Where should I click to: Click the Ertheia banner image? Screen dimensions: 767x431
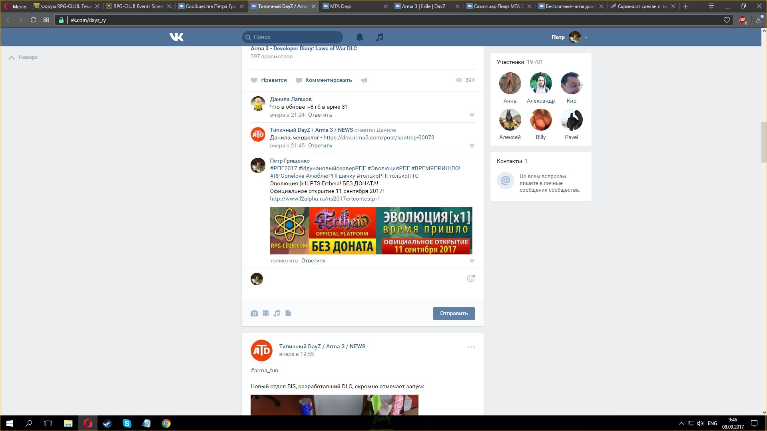pyautogui.click(x=371, y=230)
